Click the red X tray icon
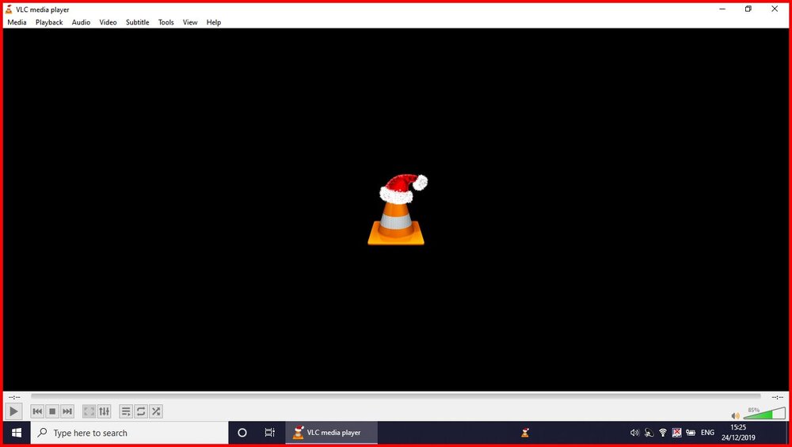792x447 pixels. [x=677, y=433]
